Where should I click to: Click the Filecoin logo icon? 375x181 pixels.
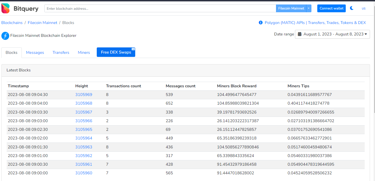(5, 36)
